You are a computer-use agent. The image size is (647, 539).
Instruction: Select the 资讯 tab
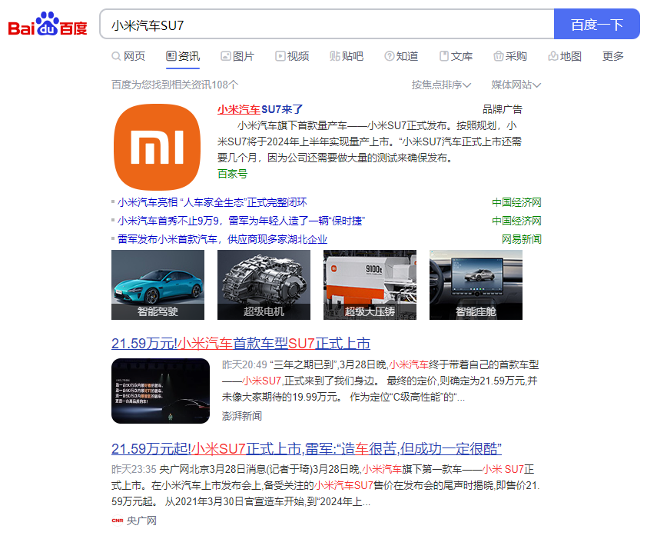click(183, 56)
